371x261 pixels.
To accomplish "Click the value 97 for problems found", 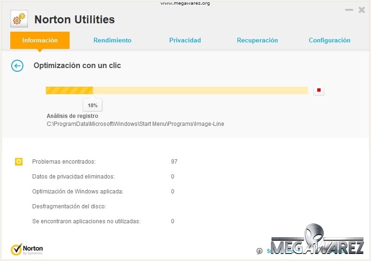I will pyautogui.click(x=174, y=162).
